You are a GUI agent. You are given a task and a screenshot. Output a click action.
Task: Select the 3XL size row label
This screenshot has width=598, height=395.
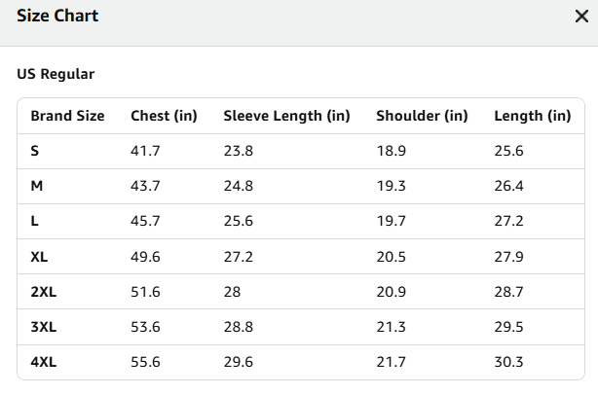[x=44, y=327]
